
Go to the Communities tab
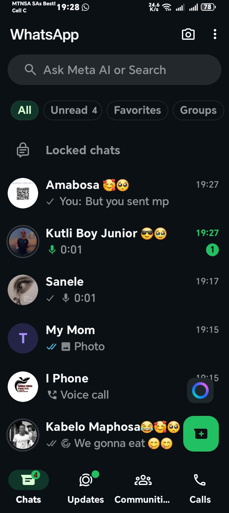click(142, 486)
